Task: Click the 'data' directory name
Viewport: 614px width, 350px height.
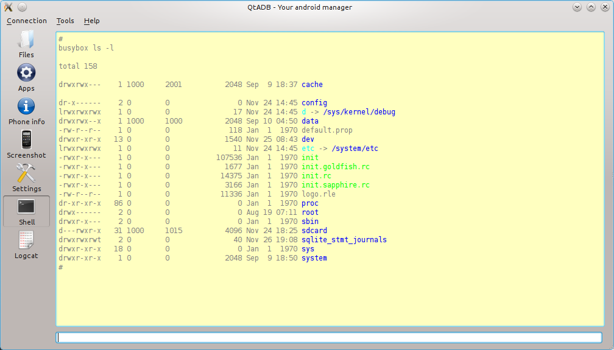Action: coord(309,121)
